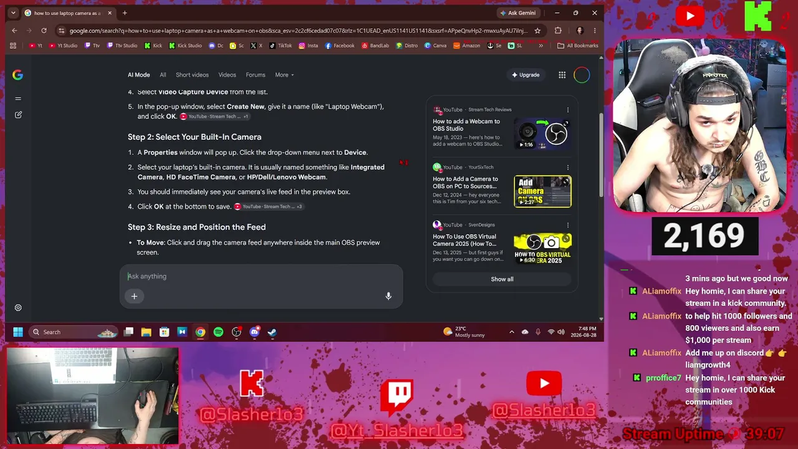Open Google settings gear in the sidebar
Screen dimensions: 798x449
click(18, 307)
